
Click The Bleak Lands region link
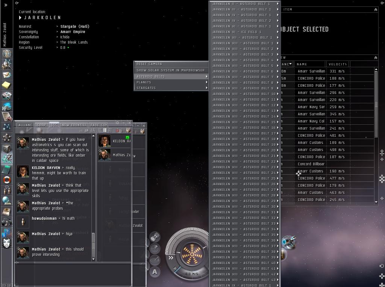pyautogui.click(x=74, y=42)
